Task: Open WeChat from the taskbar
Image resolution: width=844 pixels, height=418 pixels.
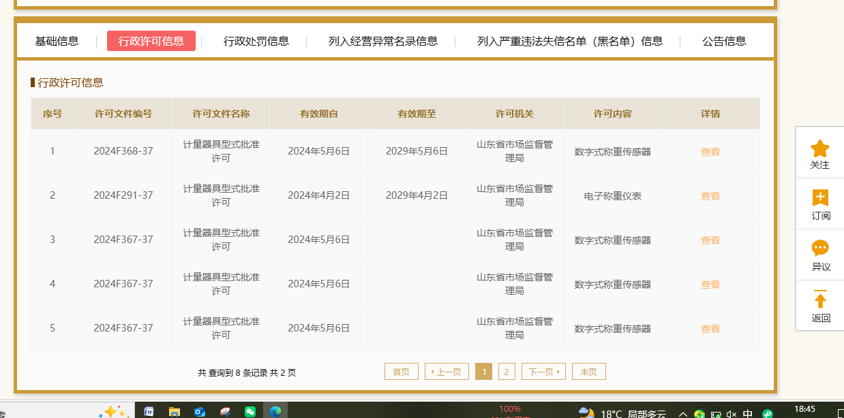Action: tap(250, 411)
